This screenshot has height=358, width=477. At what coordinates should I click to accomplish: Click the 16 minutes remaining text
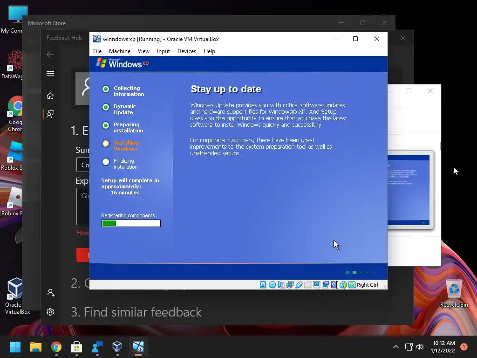pos(125,193)
